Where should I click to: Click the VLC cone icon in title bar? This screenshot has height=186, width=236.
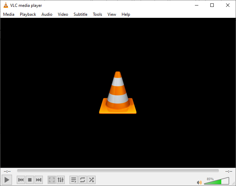pyautogui.click(x=6, y=5)
